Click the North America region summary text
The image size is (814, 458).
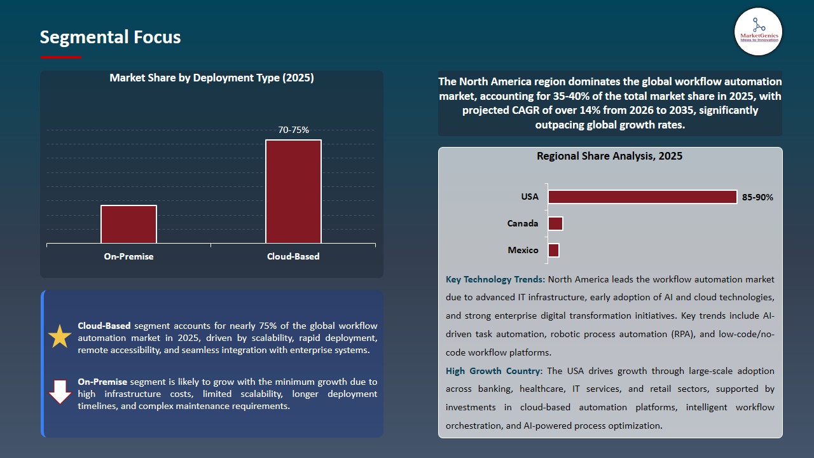point(610,103)
